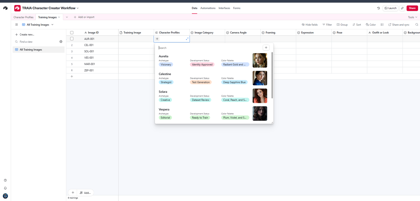Open the user account avatar
Screen dimensions: 420x201
(5, 196)
